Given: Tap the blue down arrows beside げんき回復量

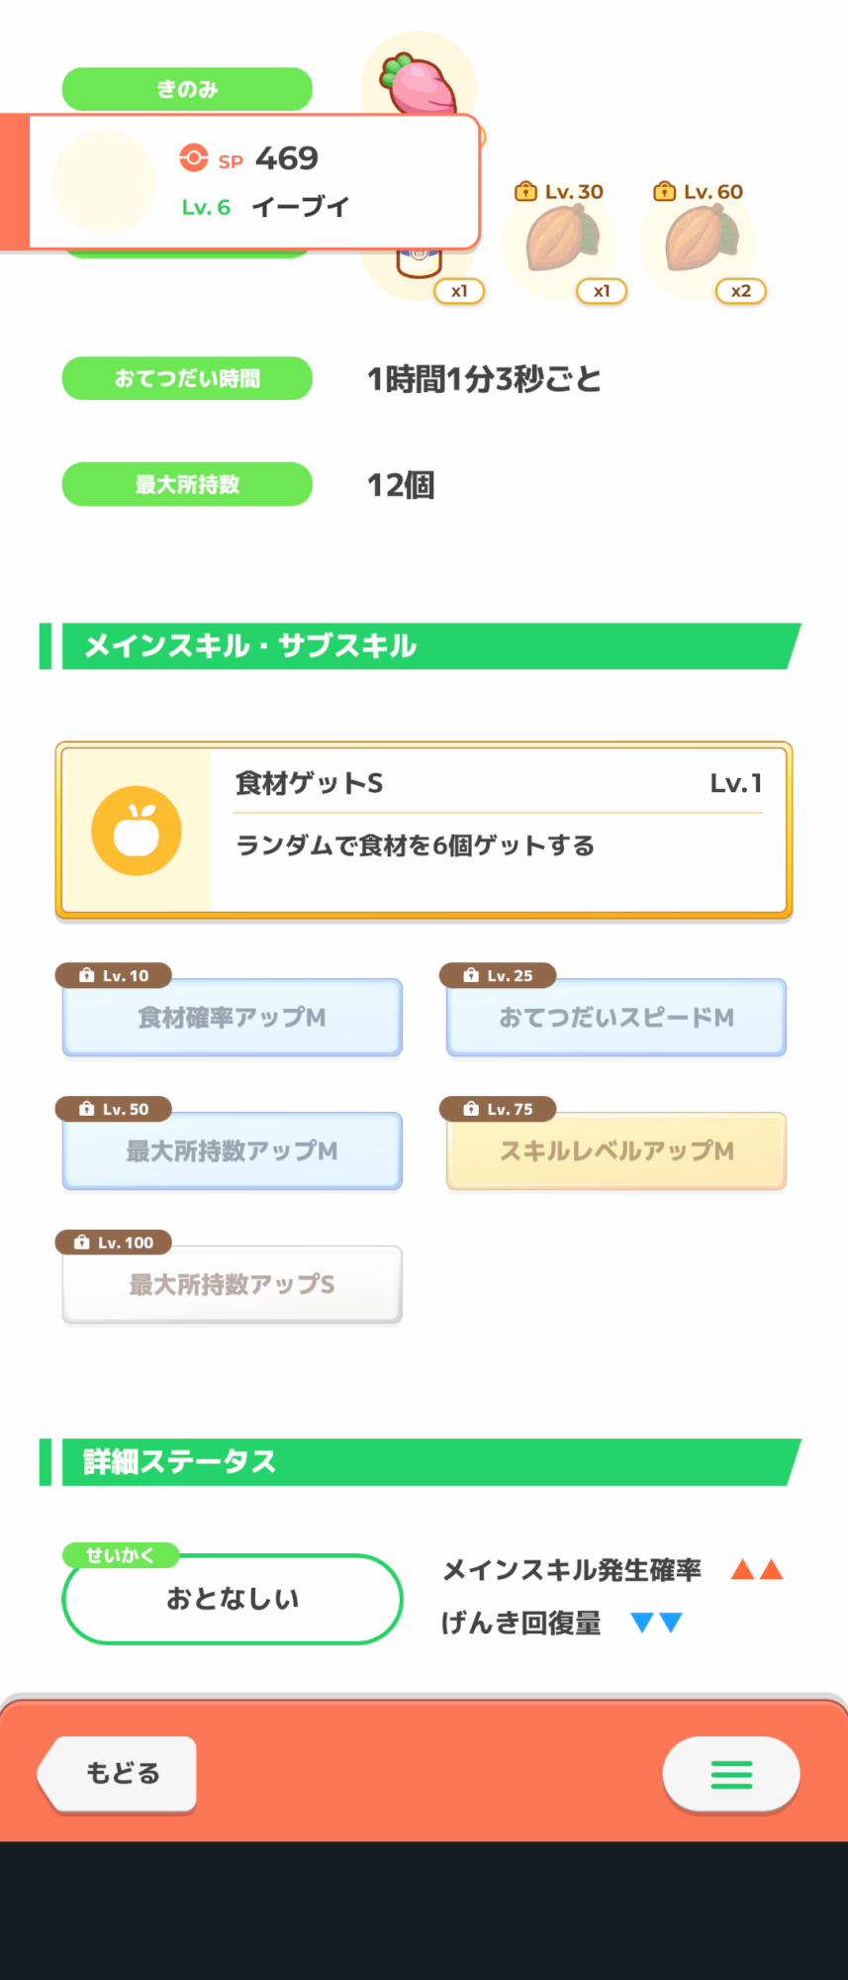Looking at the screenshot, I should point(657,1623).
